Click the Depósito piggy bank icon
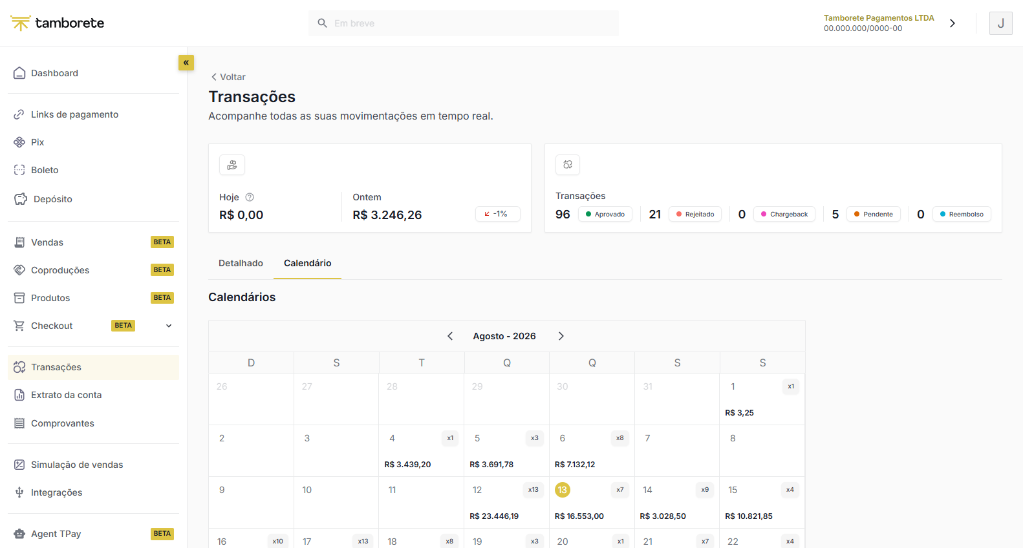This screenshot has height=548, width=1023. 21,199
